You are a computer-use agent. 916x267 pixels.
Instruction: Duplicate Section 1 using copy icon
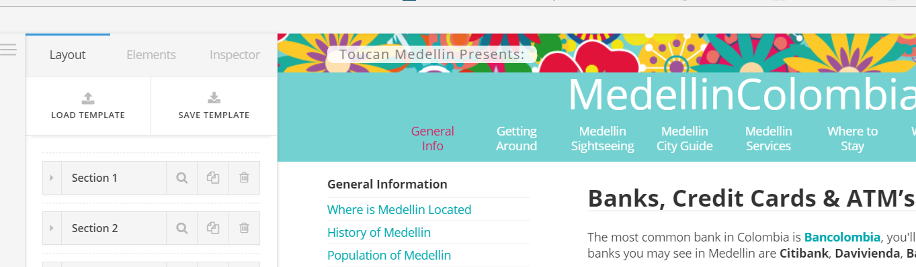click(213, 178)
